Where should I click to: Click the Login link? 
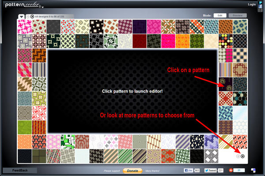point(252,4)
